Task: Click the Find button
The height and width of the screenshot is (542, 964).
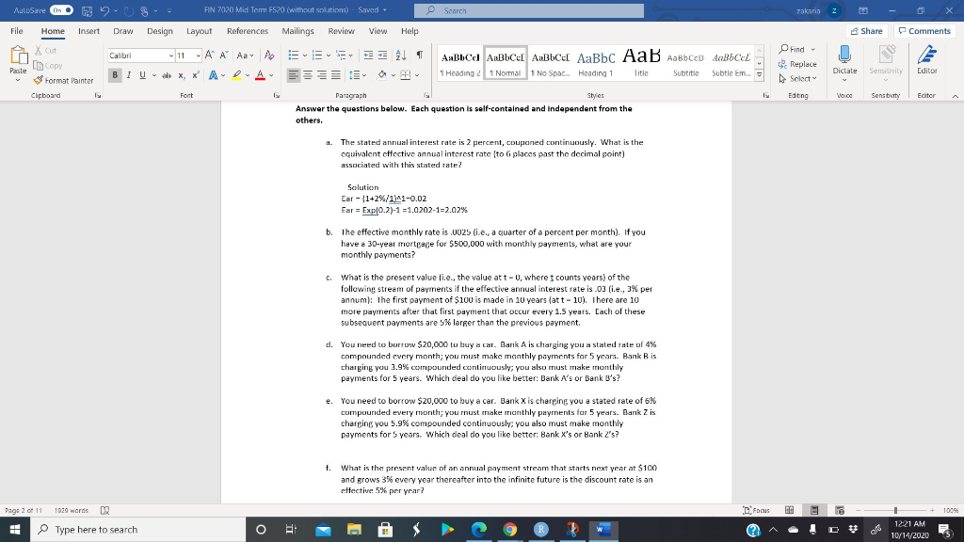Action: (793, 49)
